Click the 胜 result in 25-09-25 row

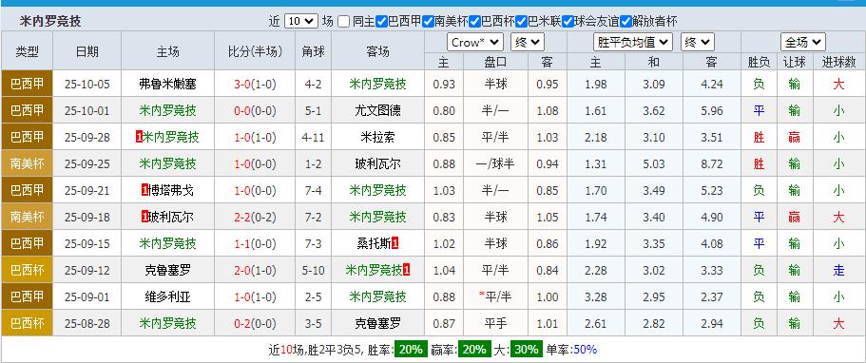pyautogui.click(x=759, y=163)
